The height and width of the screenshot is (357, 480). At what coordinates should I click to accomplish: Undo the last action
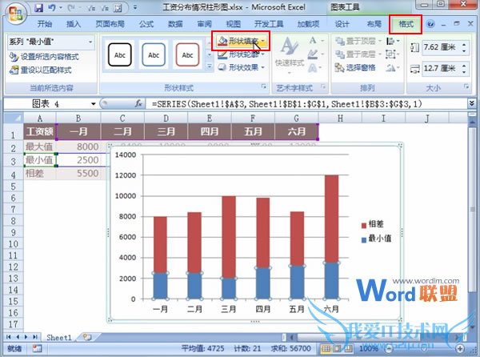[52, 8]
